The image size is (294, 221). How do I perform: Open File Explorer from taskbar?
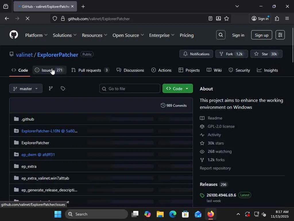160,214
